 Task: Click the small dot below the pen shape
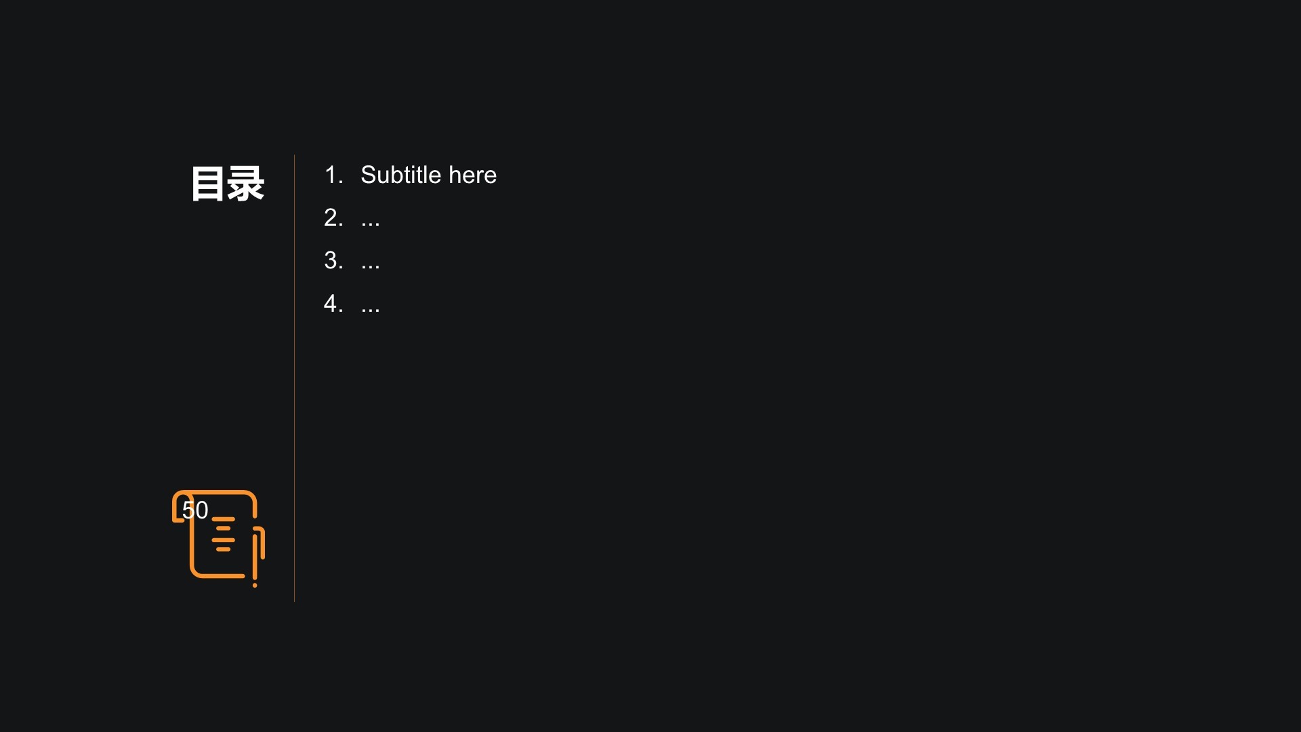[x=255, y=585]
